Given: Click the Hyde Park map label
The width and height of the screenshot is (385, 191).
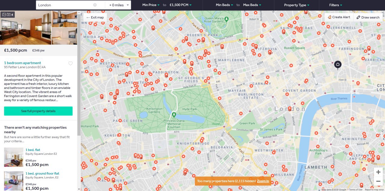Looking at the screenshot, I should point(189,109).
